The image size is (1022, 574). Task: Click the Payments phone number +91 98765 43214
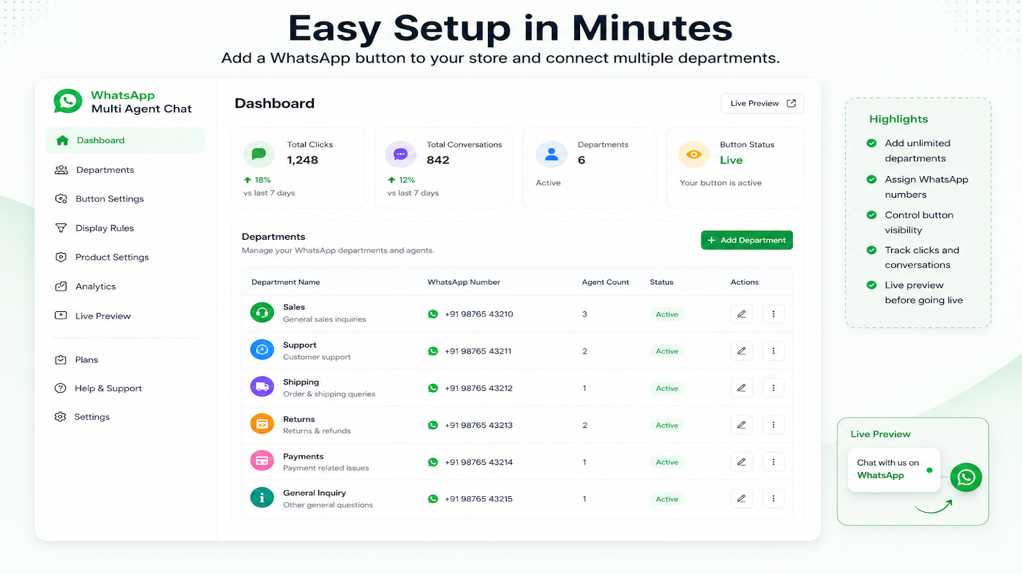(x=479, y=462)
